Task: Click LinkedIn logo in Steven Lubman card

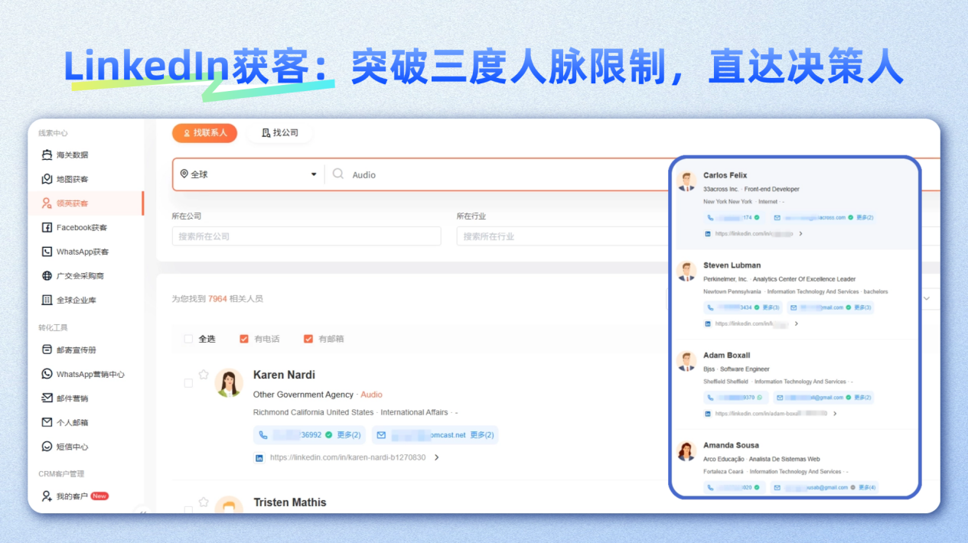Action: click(x=709, y=324)
